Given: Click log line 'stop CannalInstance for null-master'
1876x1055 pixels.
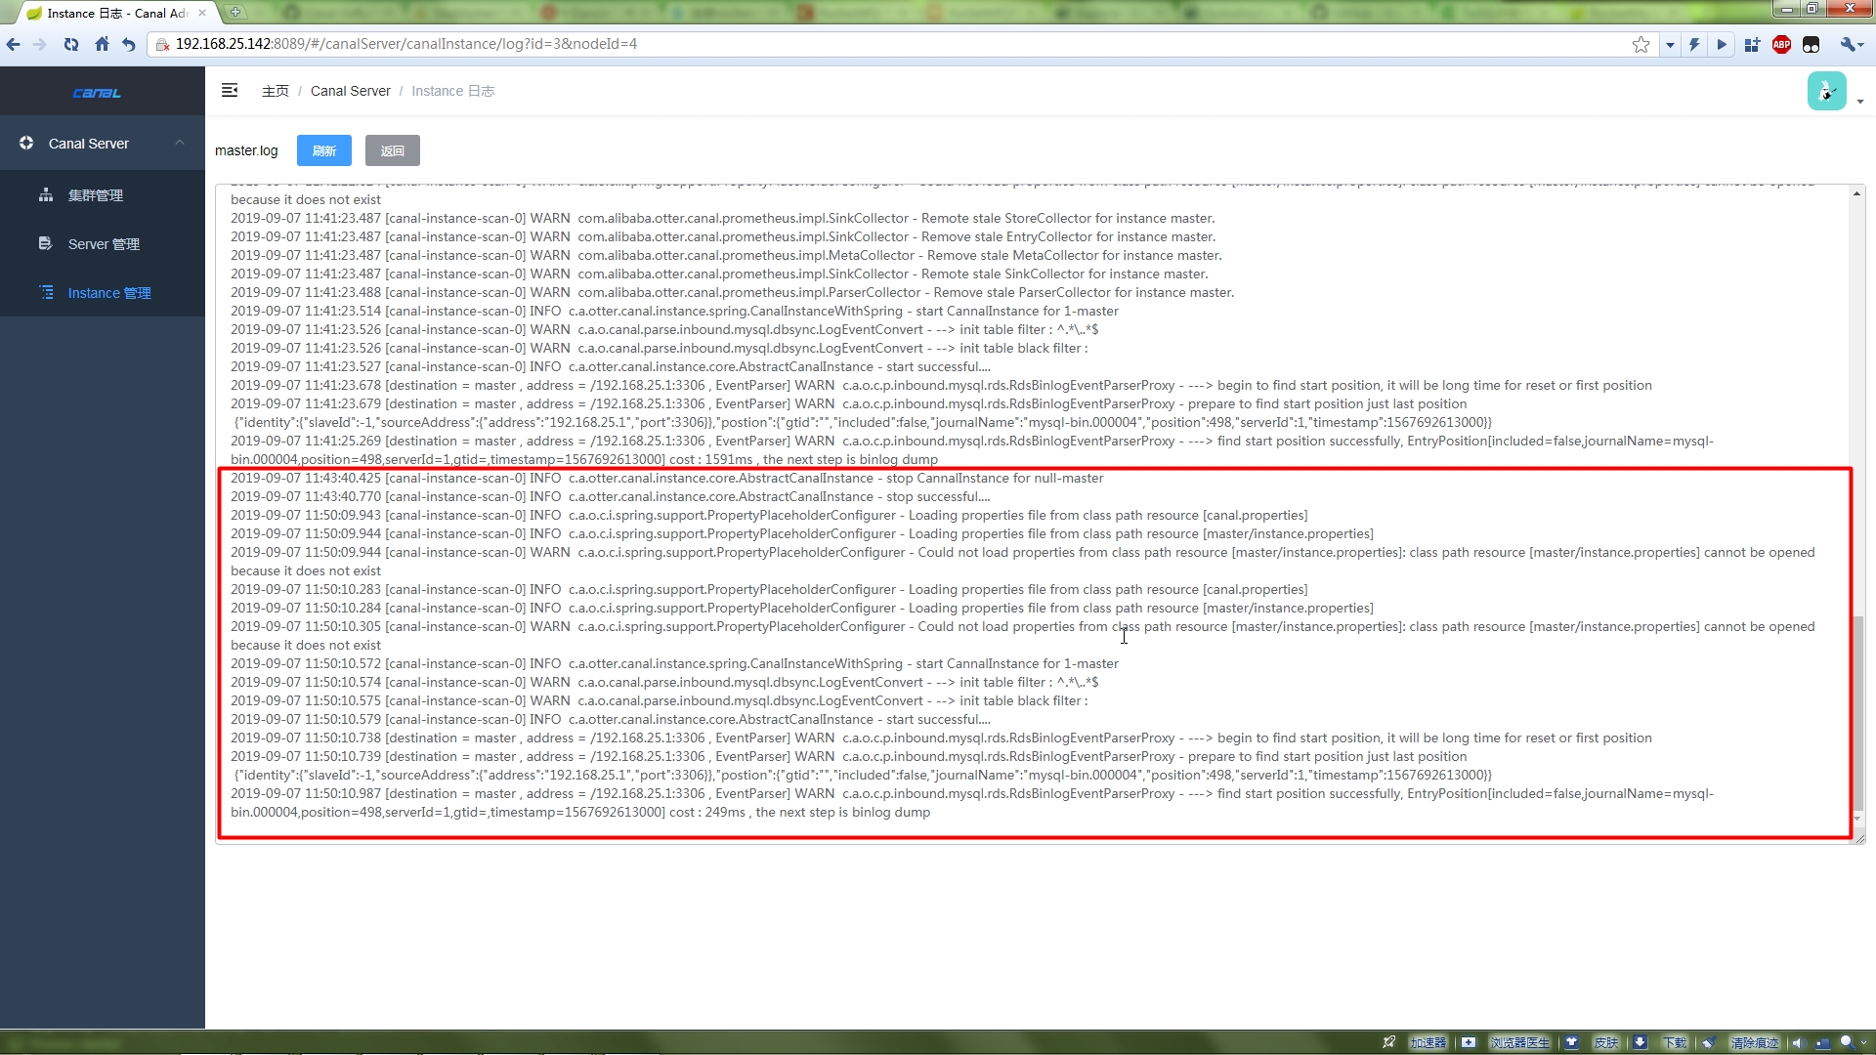Looking at the screenshot, I should pos(667,479).
